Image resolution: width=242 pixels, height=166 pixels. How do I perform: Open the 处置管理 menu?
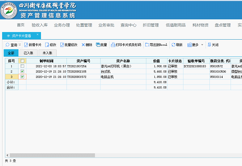pos(84,25)
